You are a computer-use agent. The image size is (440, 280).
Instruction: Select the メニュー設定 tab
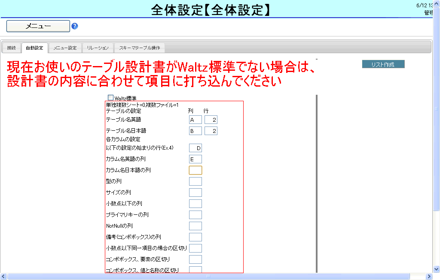pos(65,48)
